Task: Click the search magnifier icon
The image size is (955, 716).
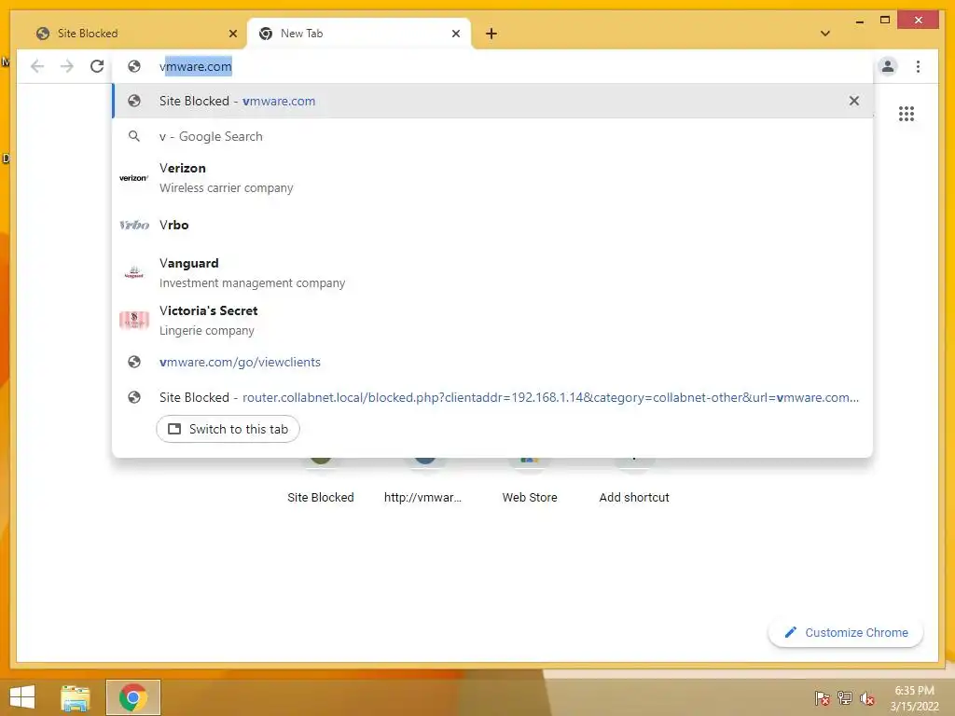Action: tap(134, 136)
